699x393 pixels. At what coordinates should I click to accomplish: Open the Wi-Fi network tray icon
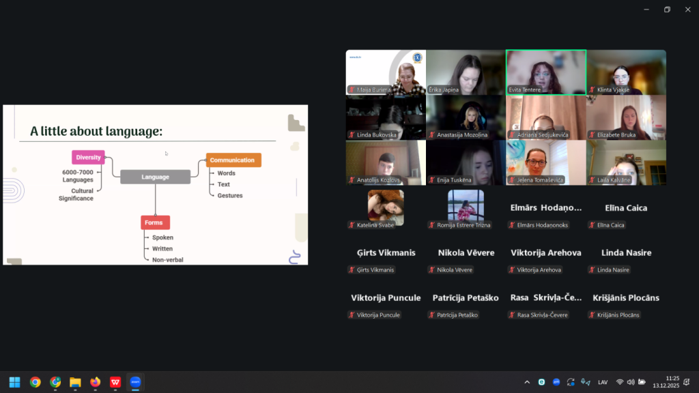click(x=620, y=382)
